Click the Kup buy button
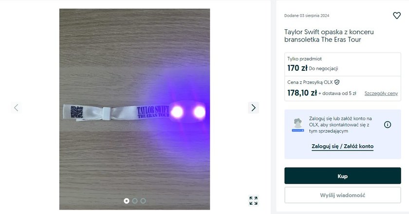This screenshot has width=409, height=214. click(342, 176)
